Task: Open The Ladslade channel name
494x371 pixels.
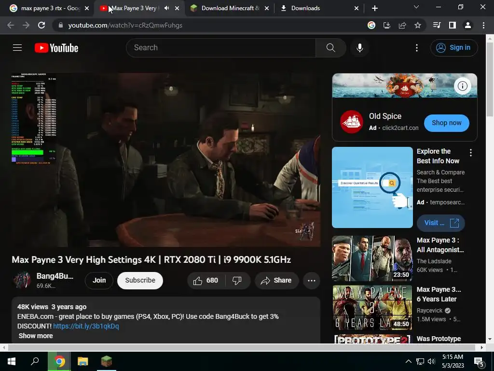Action: (x=434, y=261)
